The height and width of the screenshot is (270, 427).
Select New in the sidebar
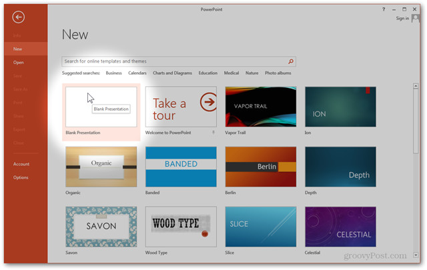[x=26, y=49]
